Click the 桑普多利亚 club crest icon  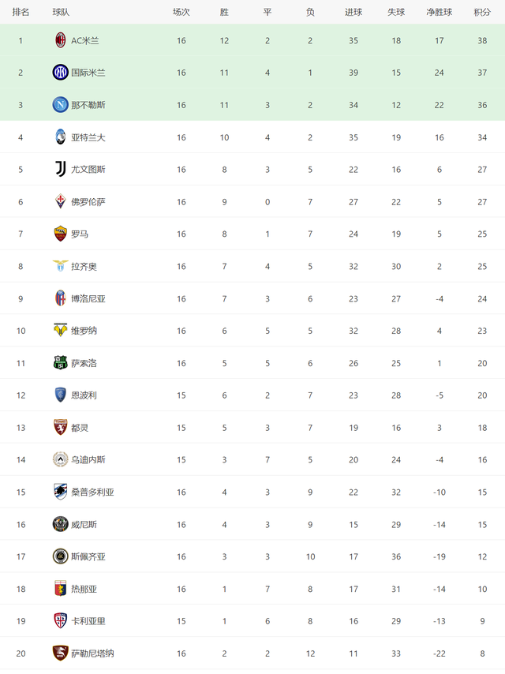[60, 492]
